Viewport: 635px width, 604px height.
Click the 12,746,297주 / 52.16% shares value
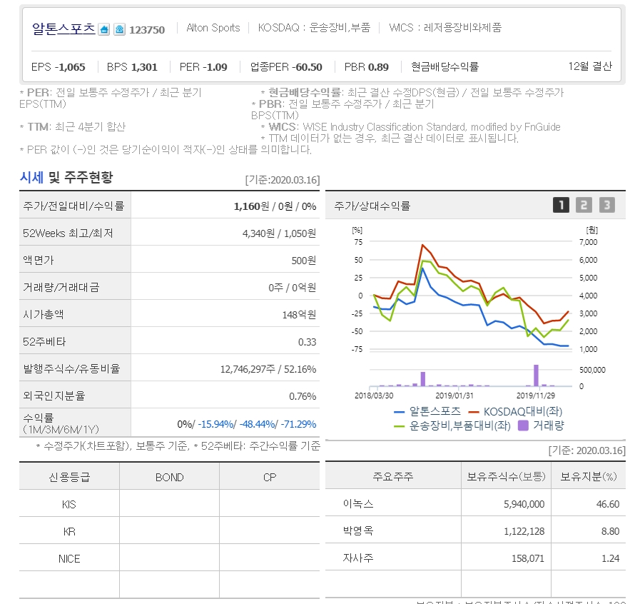[268, 369]
